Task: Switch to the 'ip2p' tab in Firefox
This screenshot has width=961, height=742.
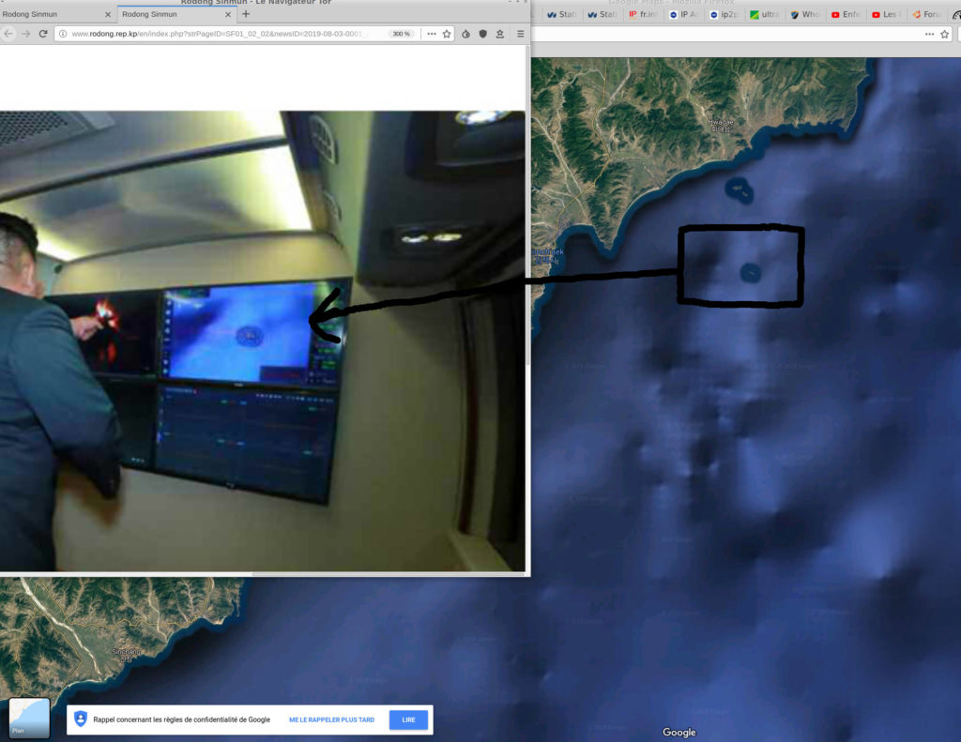Action: [x=724, y=14]
